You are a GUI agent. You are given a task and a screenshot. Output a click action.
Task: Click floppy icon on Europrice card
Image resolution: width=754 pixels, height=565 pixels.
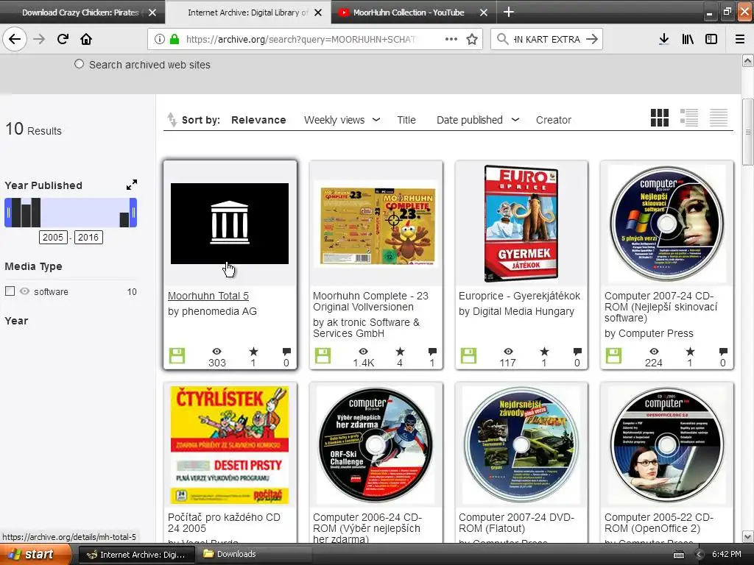[x=468, y=355]
